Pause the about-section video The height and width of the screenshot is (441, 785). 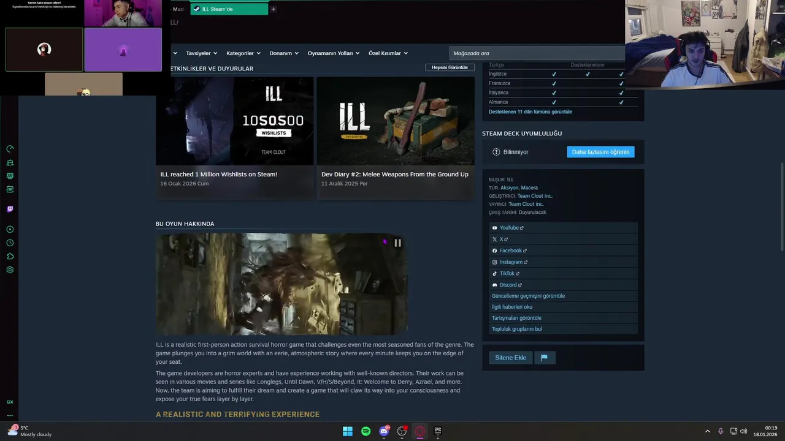point(397,243)
